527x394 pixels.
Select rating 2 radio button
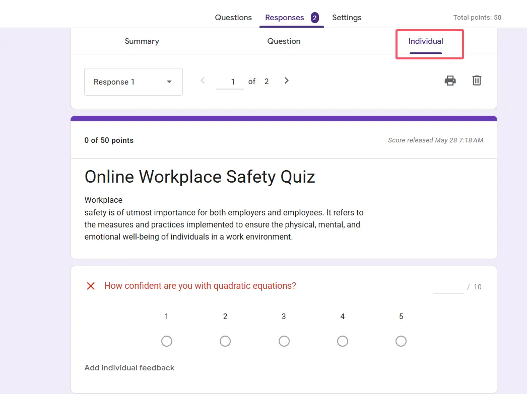[x=225, y=341]
